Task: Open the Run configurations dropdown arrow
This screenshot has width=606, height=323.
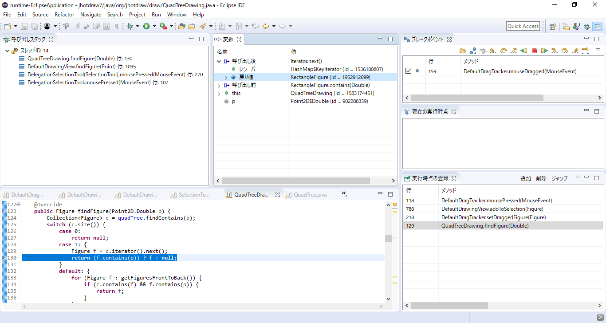Action: click(x=154, y=26)
